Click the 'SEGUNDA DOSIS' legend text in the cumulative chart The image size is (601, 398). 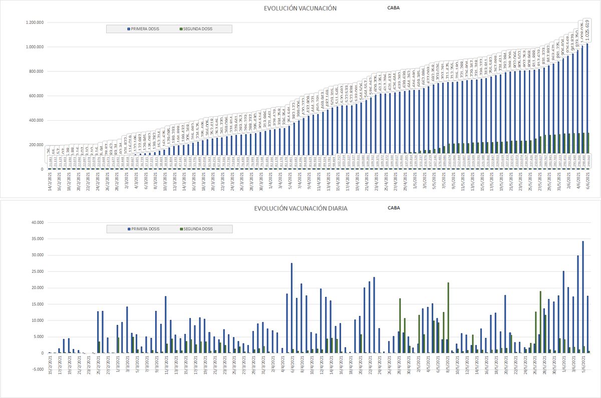click(197, 29)
